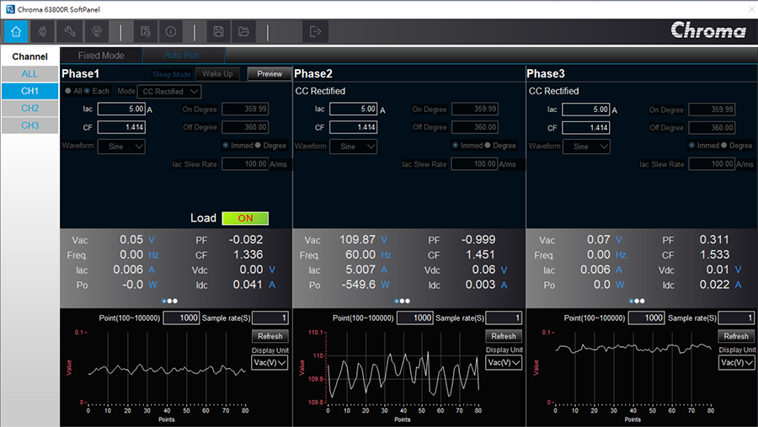Viewport: 758px width, 427px height.
Task: Switch to the Fixed Mode tab
Action: pos(101,56)
